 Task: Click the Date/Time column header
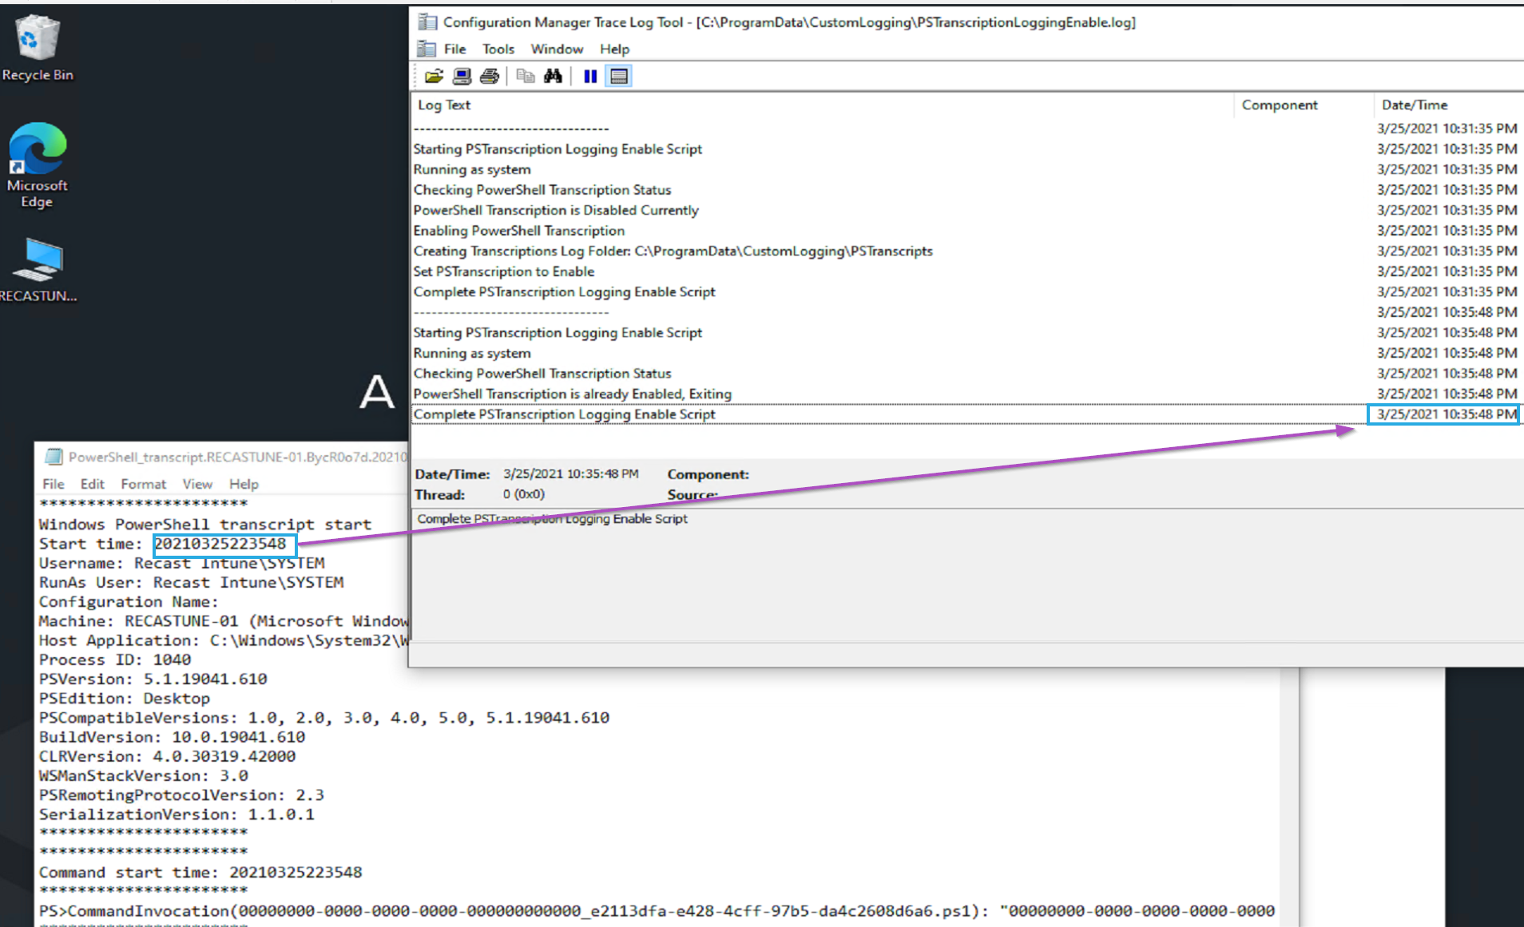point(1414,105)
